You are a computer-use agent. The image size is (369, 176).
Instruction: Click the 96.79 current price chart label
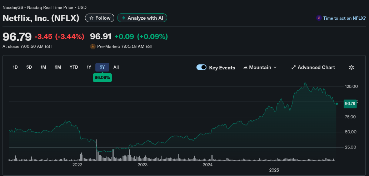click(x=350, y=104)
